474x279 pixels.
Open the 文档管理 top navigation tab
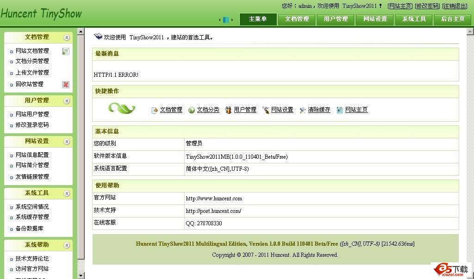297,19
